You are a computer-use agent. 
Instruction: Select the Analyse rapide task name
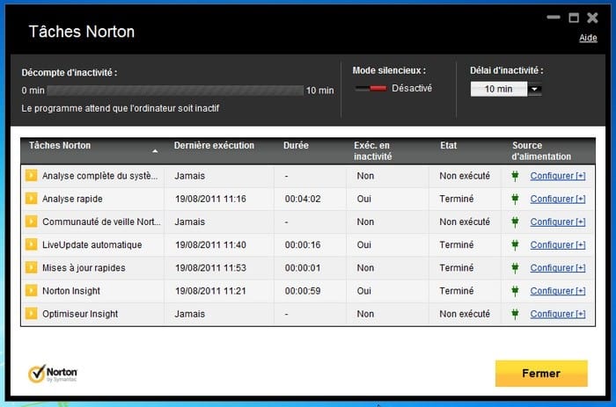click(72, 199)
